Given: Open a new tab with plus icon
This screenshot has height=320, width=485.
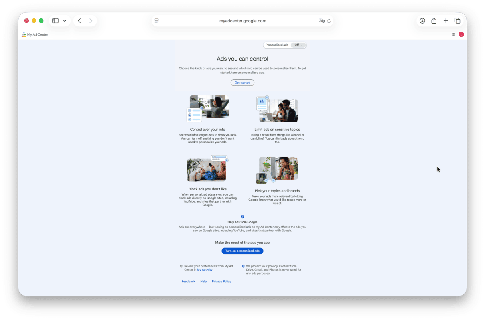Looking at the screenshot, I should pyautogui.click(x=446, y=21).
